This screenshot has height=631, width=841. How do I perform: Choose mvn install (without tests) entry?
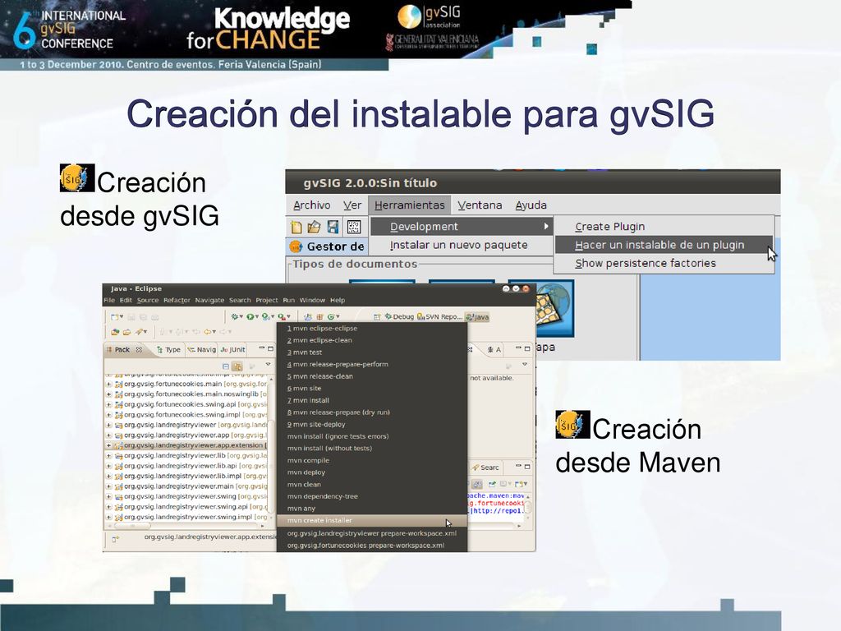coord(372,448)
